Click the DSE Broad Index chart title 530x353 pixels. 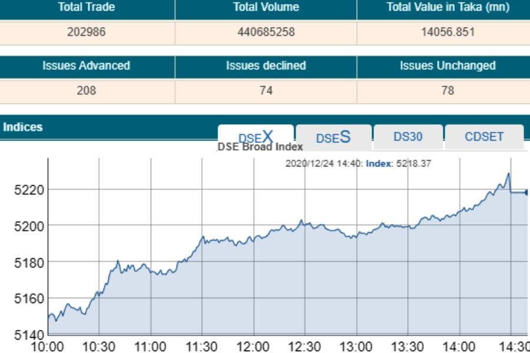click(x=260, y=147)
